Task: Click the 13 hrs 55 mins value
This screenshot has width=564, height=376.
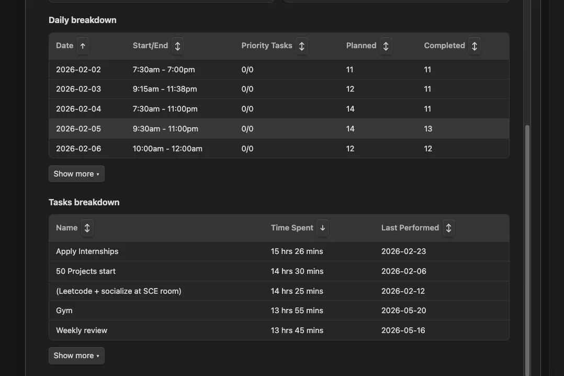Action: tap(297, 311)
